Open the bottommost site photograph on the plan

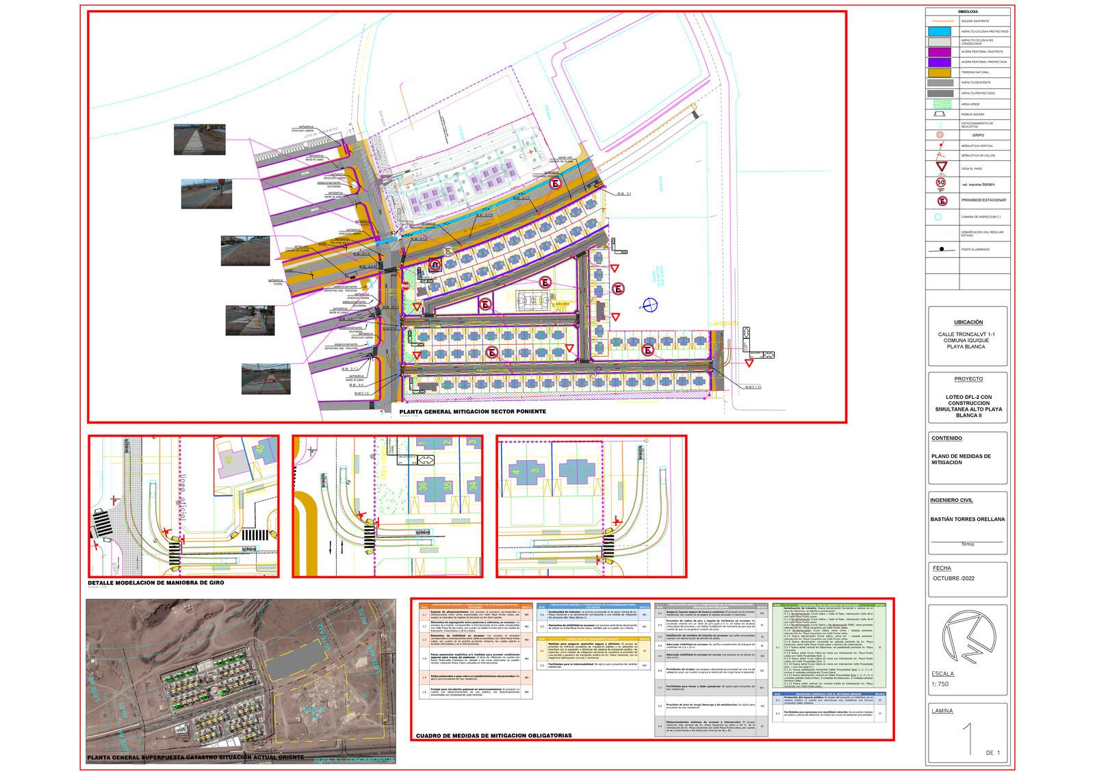pos(266,379)
